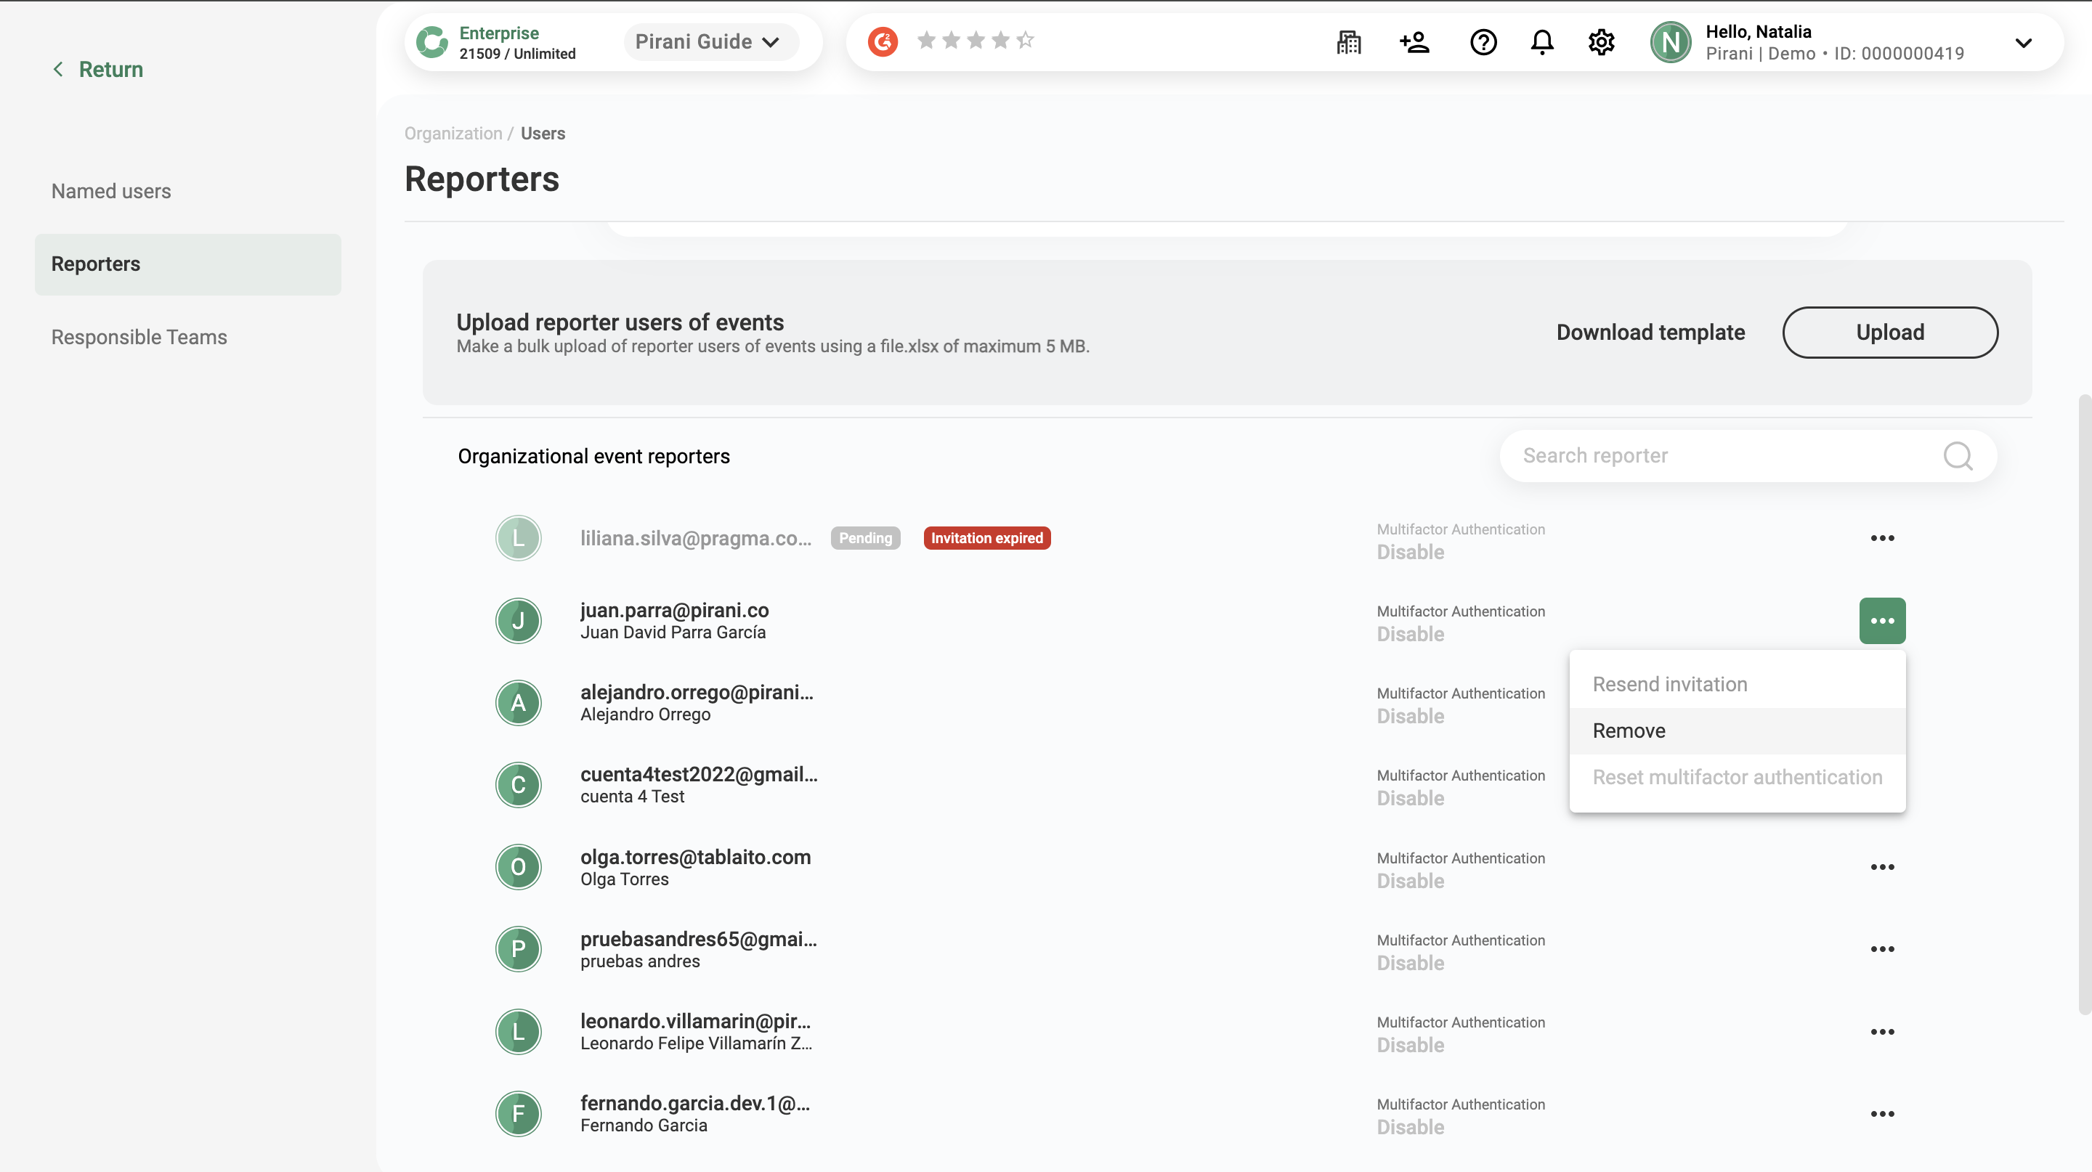Screen dimensions: 2092x1172
Task: Click Disable MFA for pruebasandres65
Action: click(1410, 963)
